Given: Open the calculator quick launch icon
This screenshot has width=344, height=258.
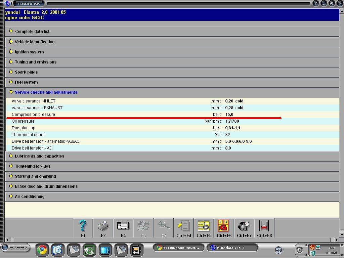Looking at the screenshot, I should click(x=137, y=250).
